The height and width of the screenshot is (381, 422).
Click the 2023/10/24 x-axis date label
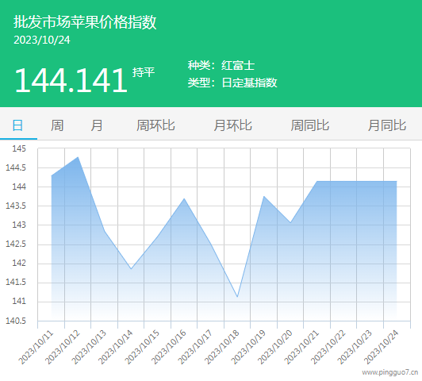point(381,347)
